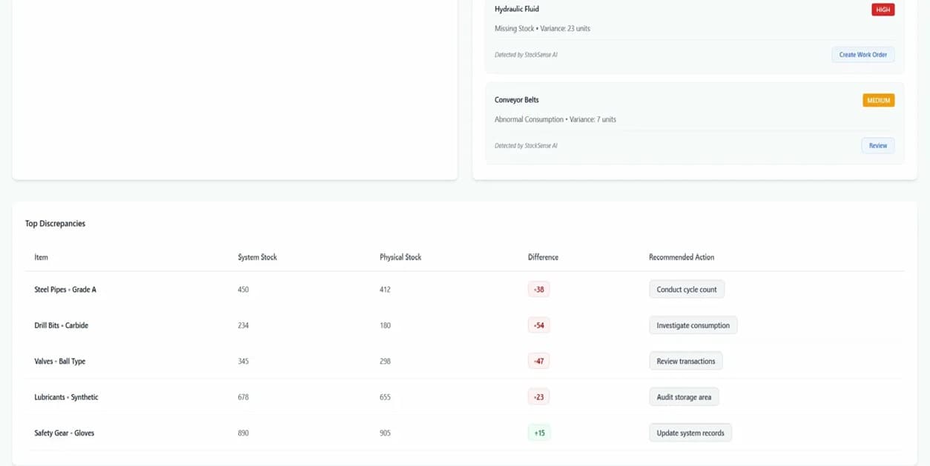Click the Create Work Order button
Viewport: 930px width, 466px height.
(x=863, y=54)
